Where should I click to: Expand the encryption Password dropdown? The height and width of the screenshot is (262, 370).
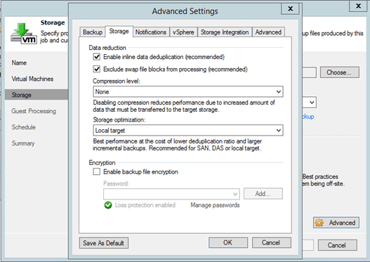coord(171,194)
